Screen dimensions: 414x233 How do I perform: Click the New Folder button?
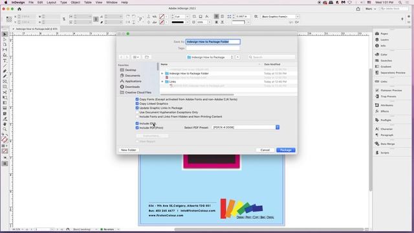[128, 150]
